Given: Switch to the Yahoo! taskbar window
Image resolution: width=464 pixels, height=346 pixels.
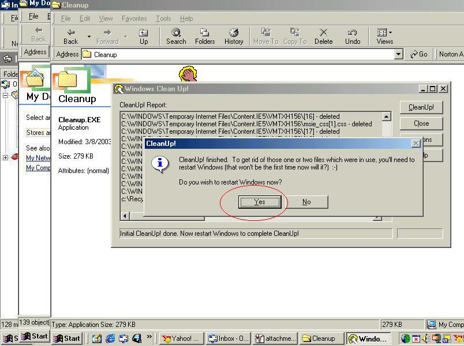Looking at the screenshot, I should click(x=181, y=339).
